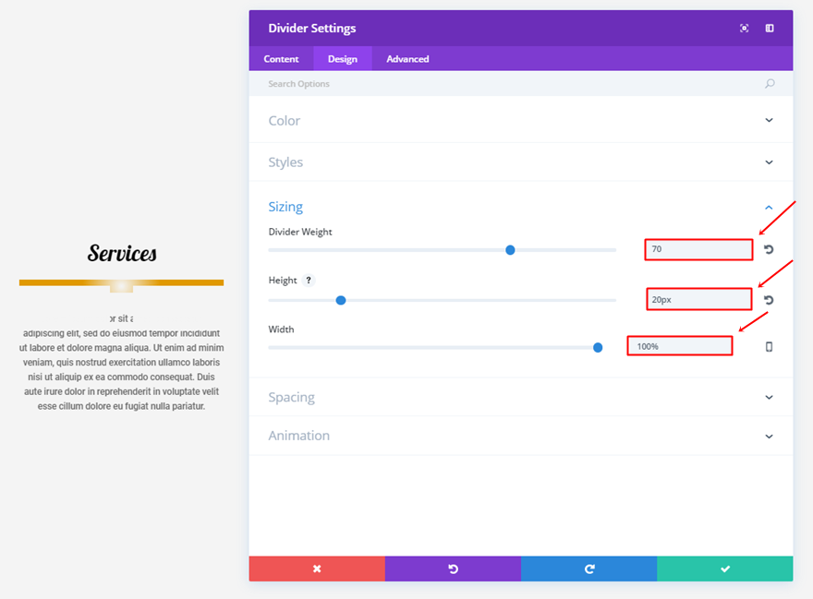Reset Divider Weight with undo icon
This screenshot has height=599, width=813.
tap(769, 250)
